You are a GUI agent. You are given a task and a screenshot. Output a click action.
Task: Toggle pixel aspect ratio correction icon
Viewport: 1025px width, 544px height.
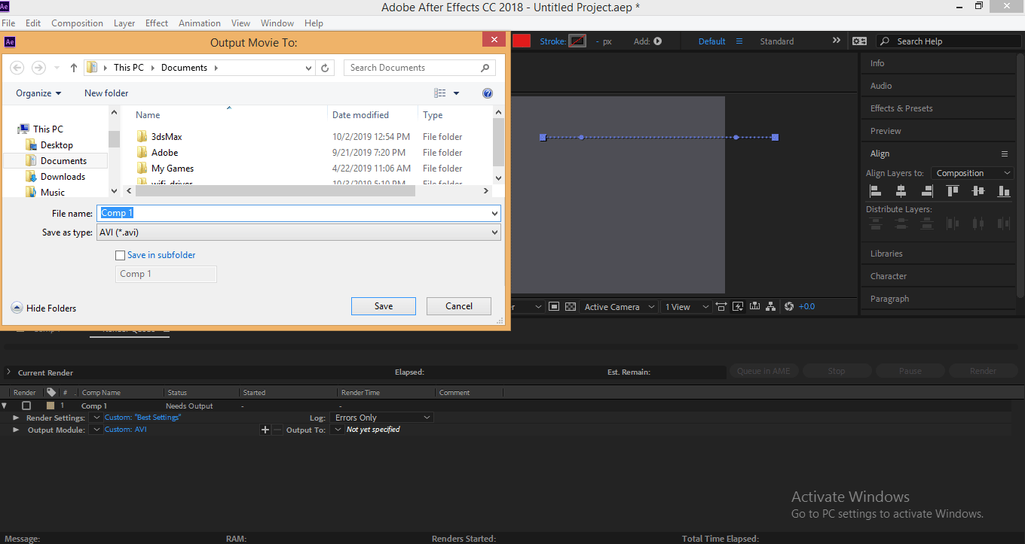coord(721,307)
